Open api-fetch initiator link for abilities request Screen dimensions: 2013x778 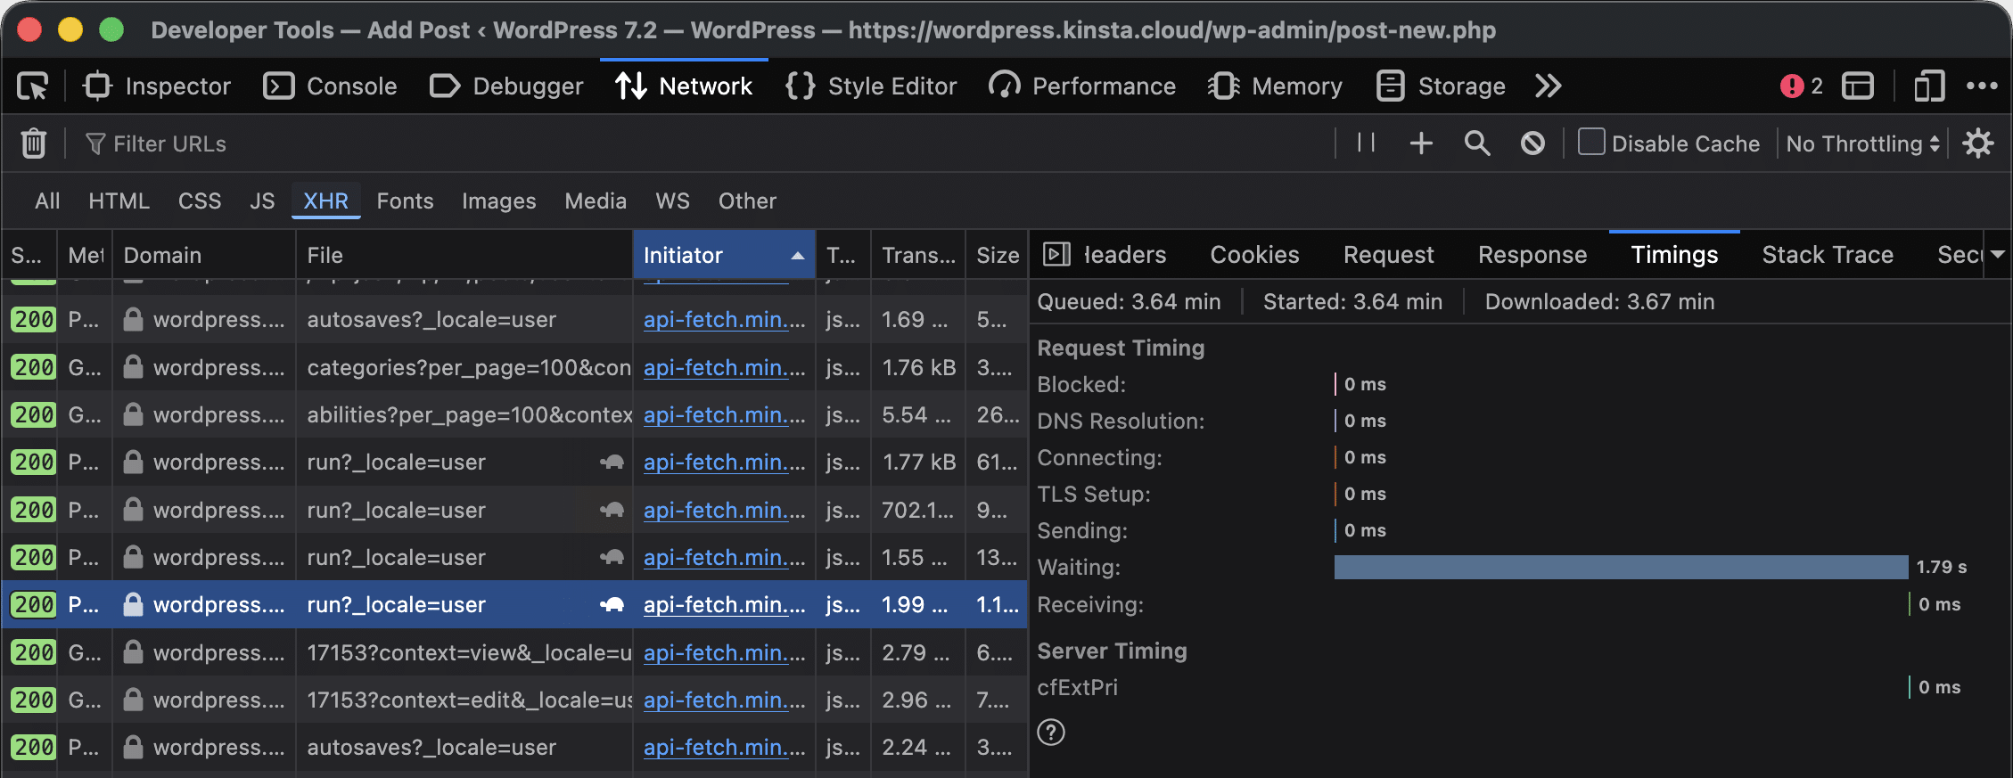coord(724,414)
